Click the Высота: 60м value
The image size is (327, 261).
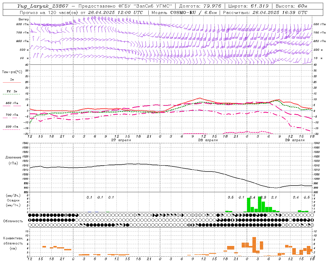(x=291, y=6)
